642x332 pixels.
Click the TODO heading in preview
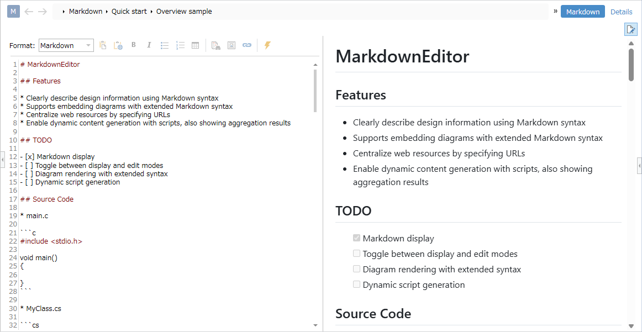point(354,211)
